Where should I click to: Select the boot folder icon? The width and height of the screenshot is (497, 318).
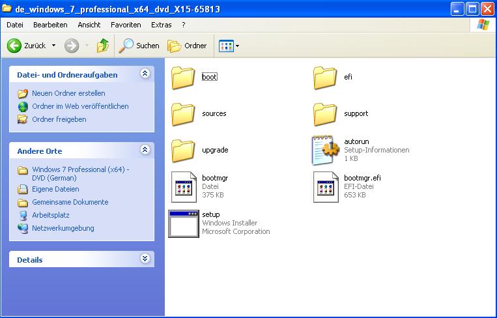pos(183,78)
